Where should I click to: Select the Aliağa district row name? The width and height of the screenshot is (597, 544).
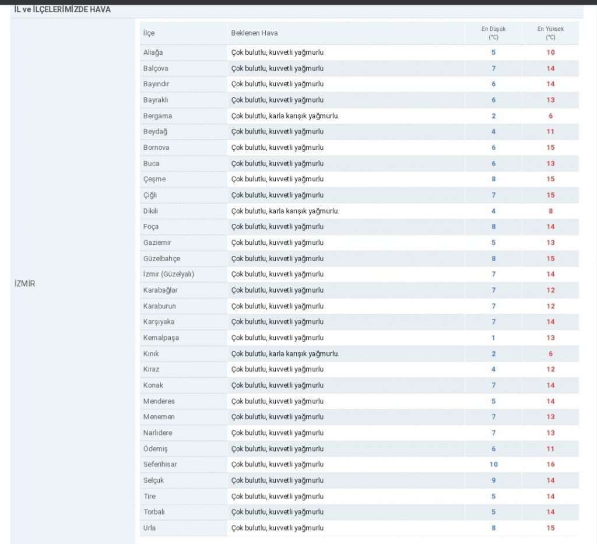coord(153,52)
